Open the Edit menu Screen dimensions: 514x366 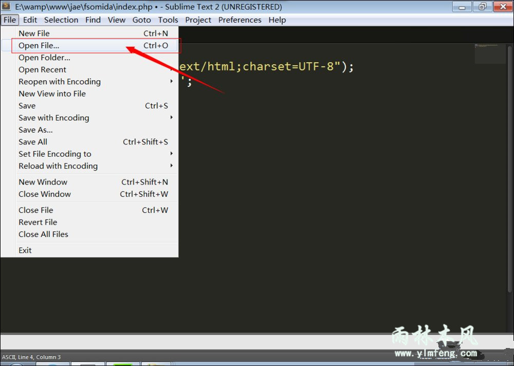[30, 20]
